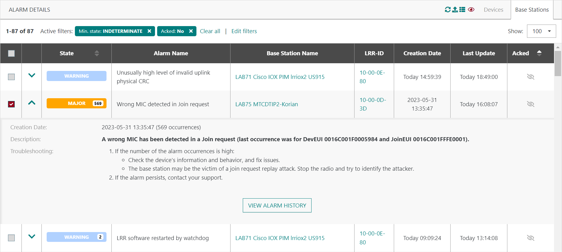562x252 pixels.
Task: Remove the Min. state INDETERMINATE filter
Action: [x=149, y=31]
